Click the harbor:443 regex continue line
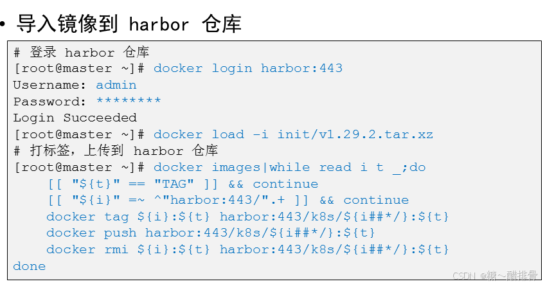 pyautogui.click(x=228, y=200)
